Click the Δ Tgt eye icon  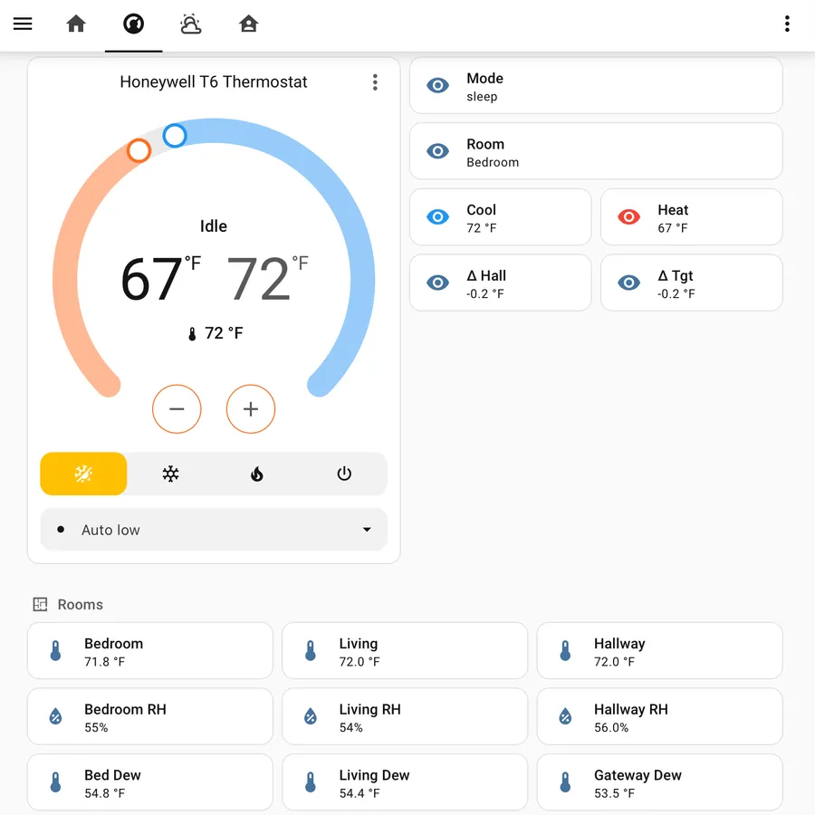[x=629, y=283]
